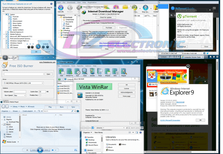Switch to the Sync tab in Media Player

pyautogui.click(x=73, y=107)
